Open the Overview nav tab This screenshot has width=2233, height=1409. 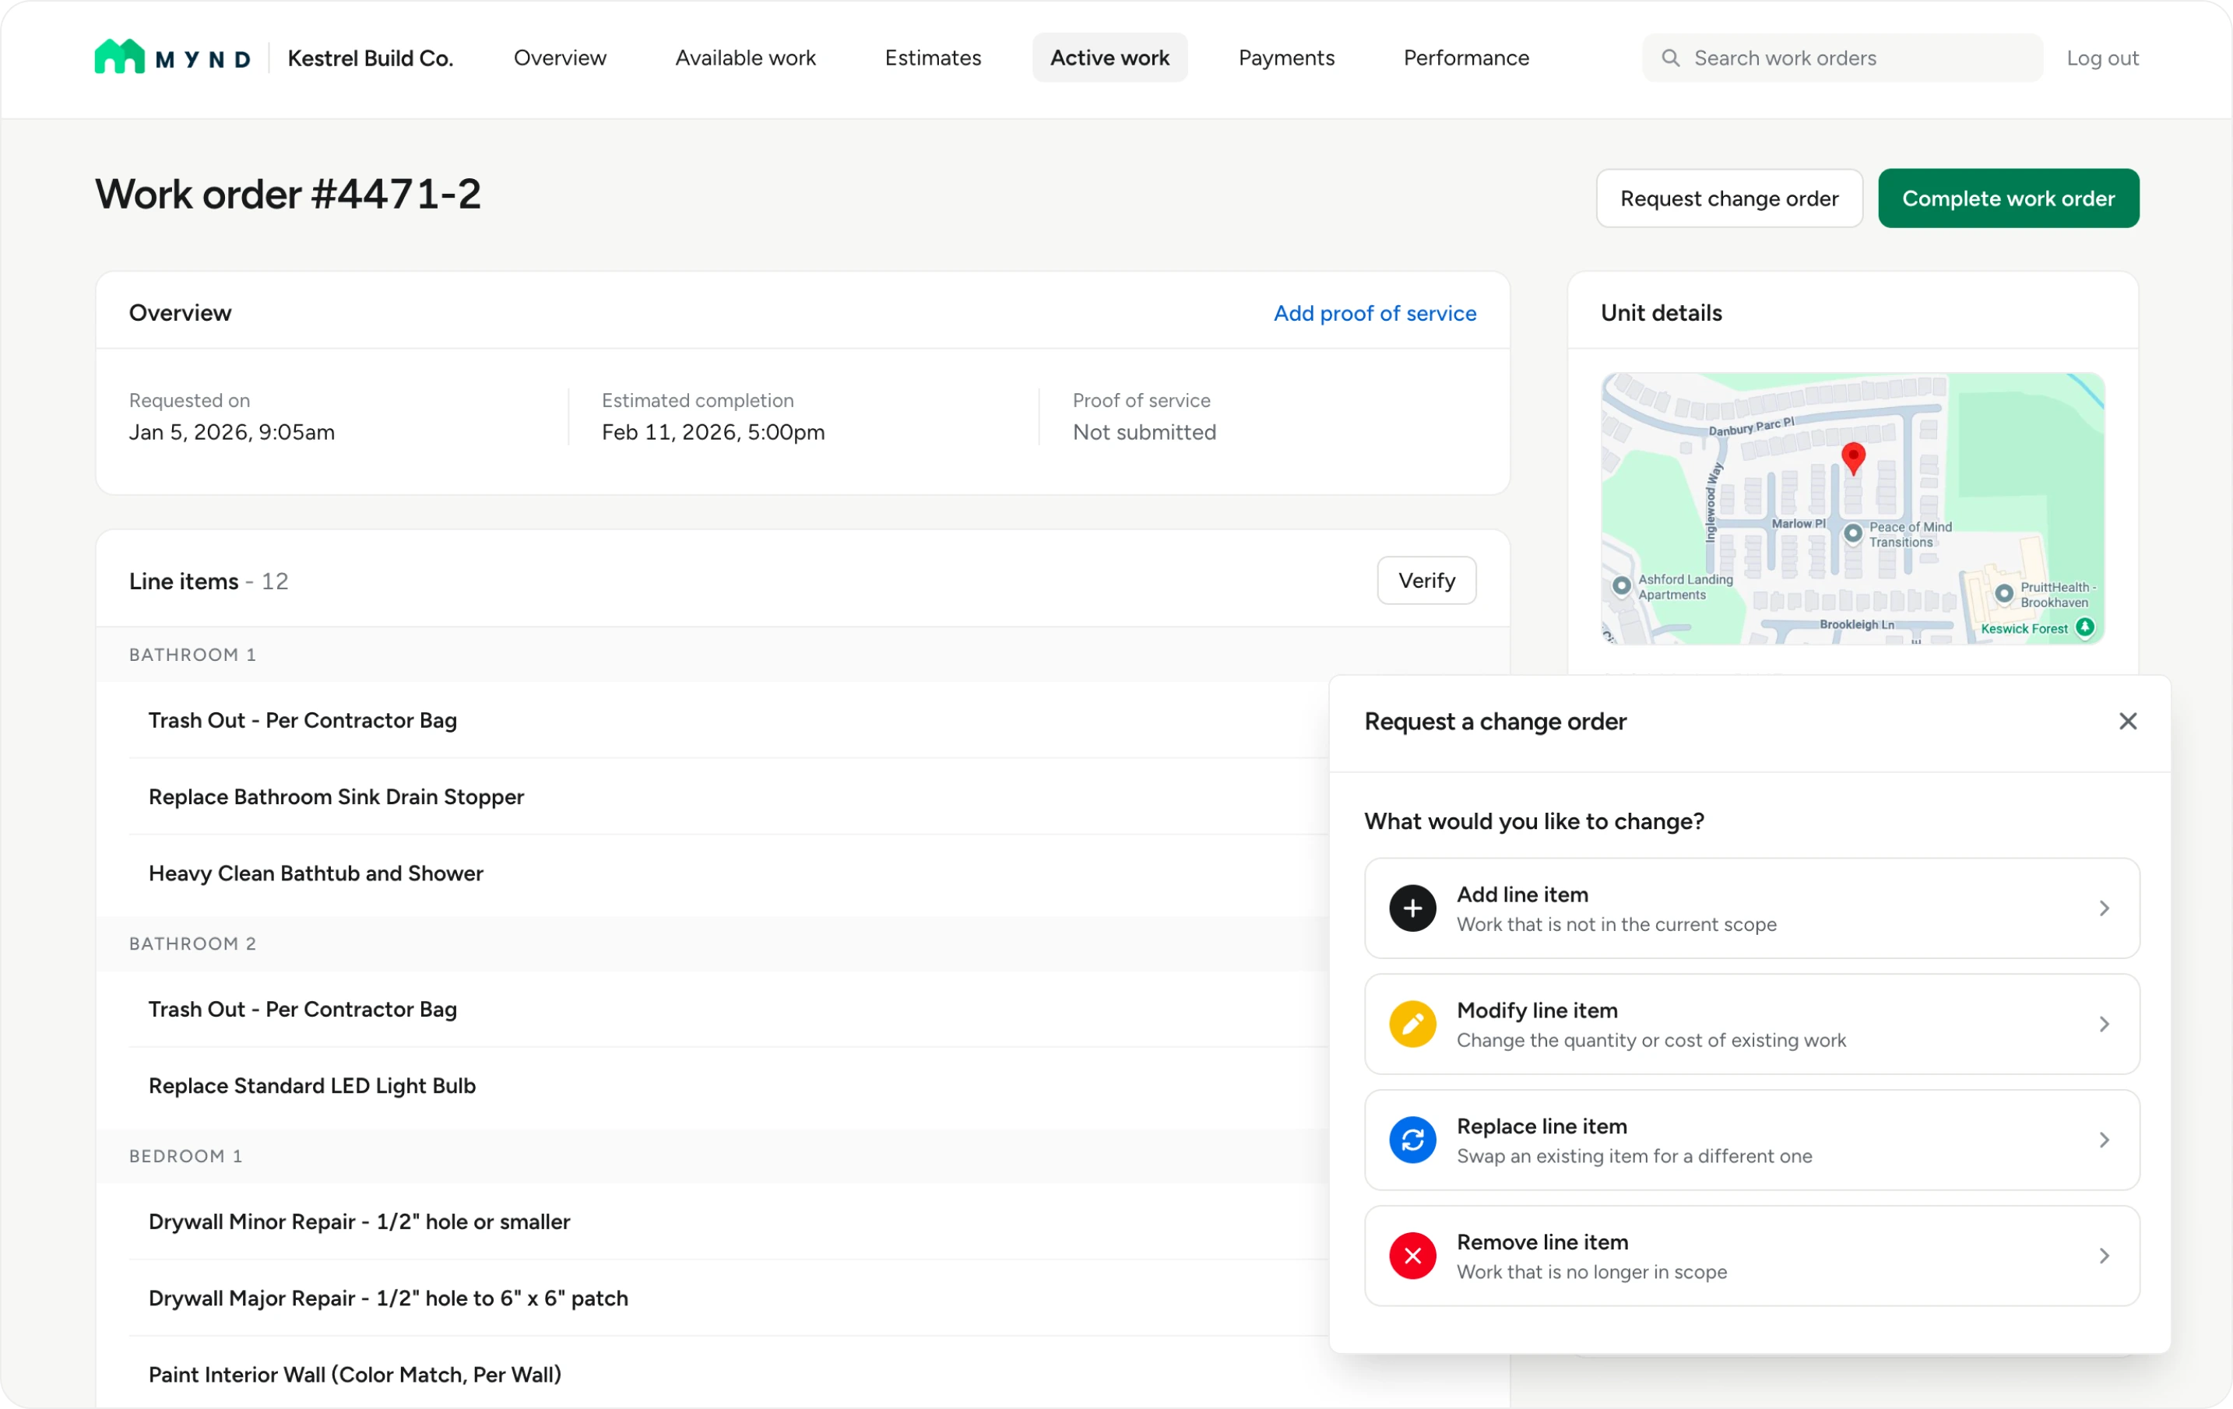pyautogui.click(x=560, y=58)
